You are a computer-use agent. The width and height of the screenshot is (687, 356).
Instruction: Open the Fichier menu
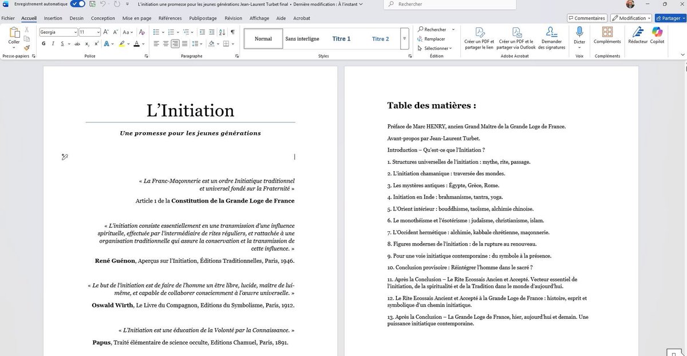pyautogui.click(x=8, y=18)
